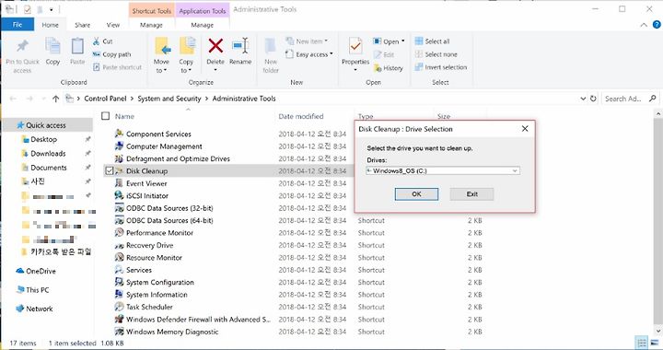
Task: Switch to the View ribbon tab
Action: pyautogui.click(x=113, y=25)
